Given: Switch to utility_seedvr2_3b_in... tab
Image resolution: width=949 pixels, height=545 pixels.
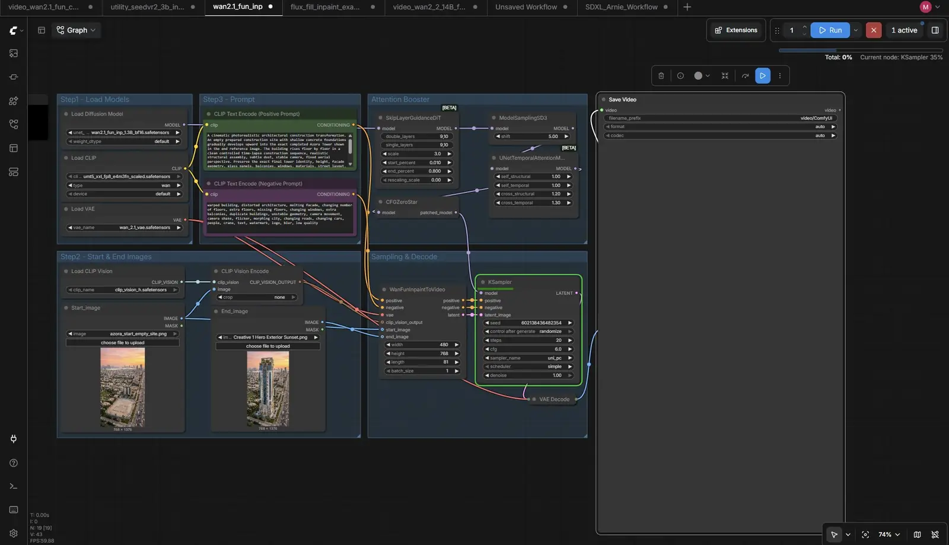Looking at the screenshot, I should [147, 7].
